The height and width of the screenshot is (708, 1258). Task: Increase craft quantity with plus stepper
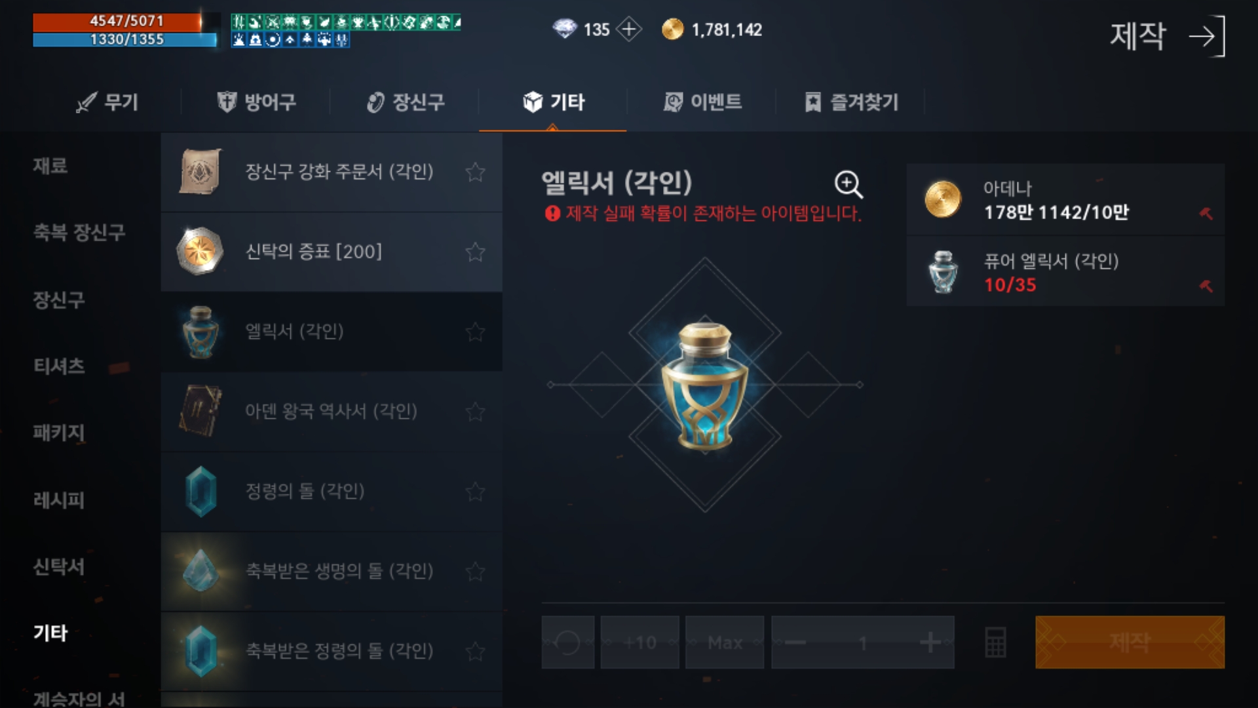(930, 642)
